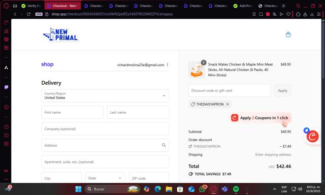View site security padlock info
Viewport: 325px width, 195px height.
point(47,14)
